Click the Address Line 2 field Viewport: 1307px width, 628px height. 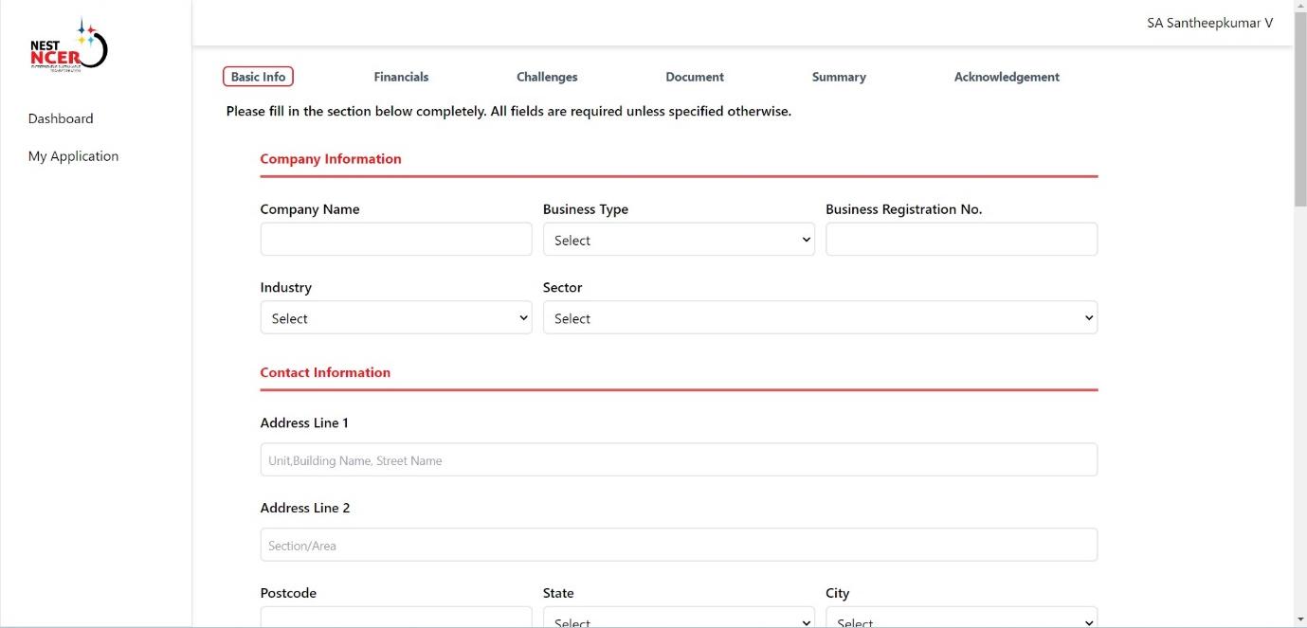pyautogui.click(x=678, y=546)
